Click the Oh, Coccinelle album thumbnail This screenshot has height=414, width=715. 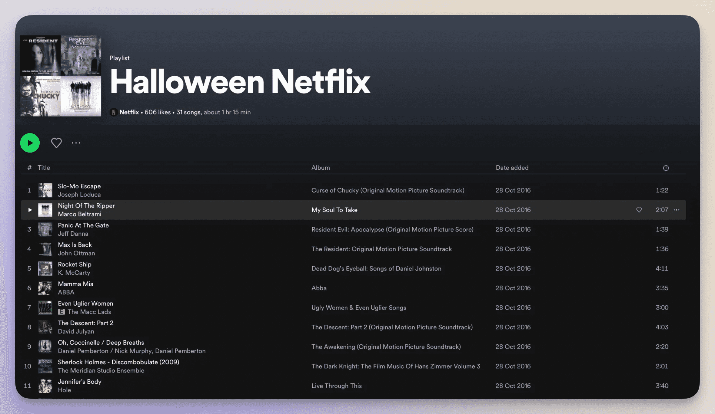click(45, 347)
